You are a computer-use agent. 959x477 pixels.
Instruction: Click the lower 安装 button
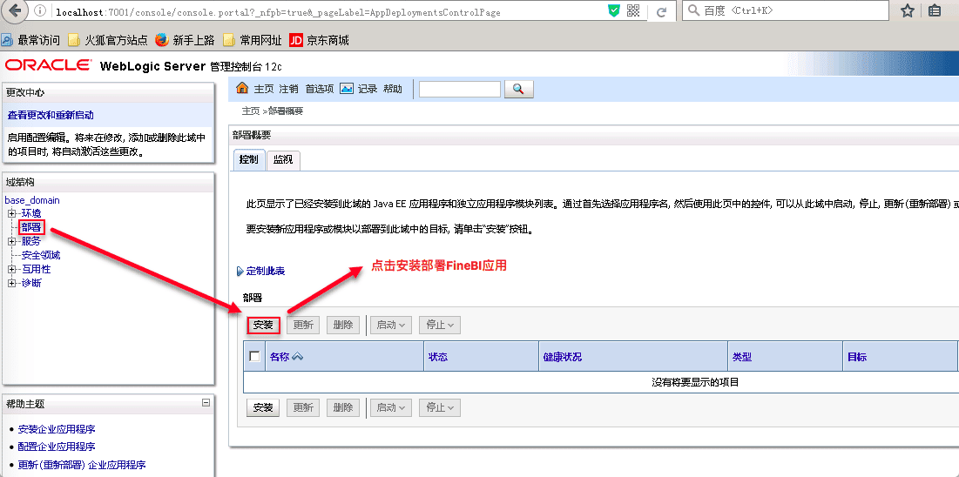[263, 407]
